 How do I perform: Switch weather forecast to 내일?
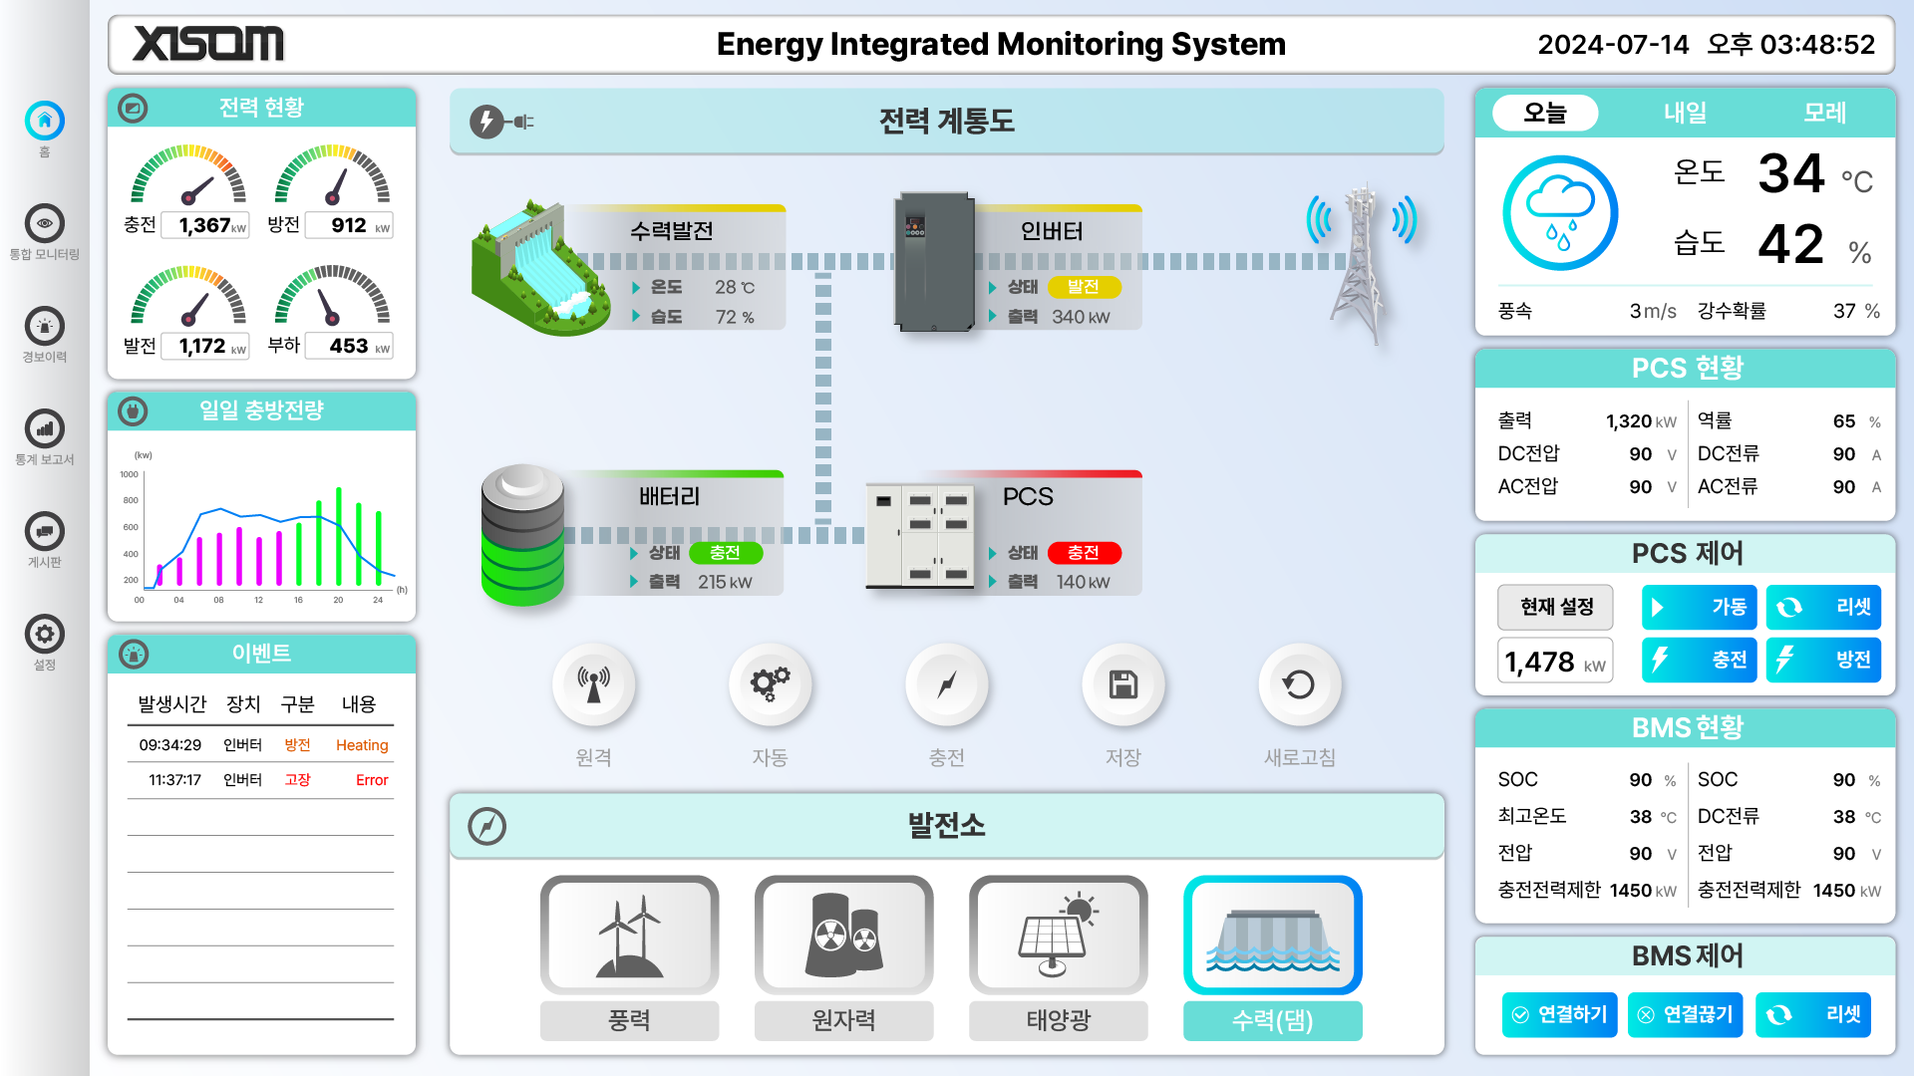[x=1685, y=113]
